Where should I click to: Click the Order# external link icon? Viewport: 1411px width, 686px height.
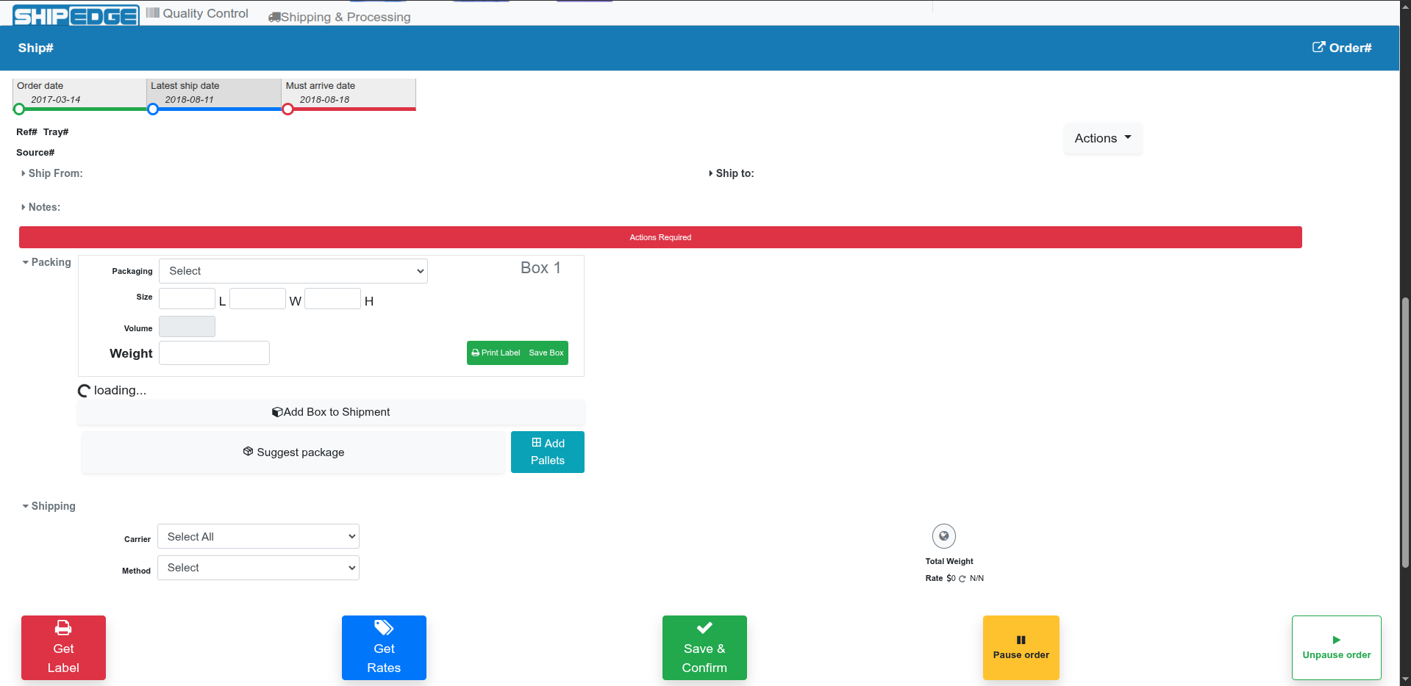[x=1318, y=47]
